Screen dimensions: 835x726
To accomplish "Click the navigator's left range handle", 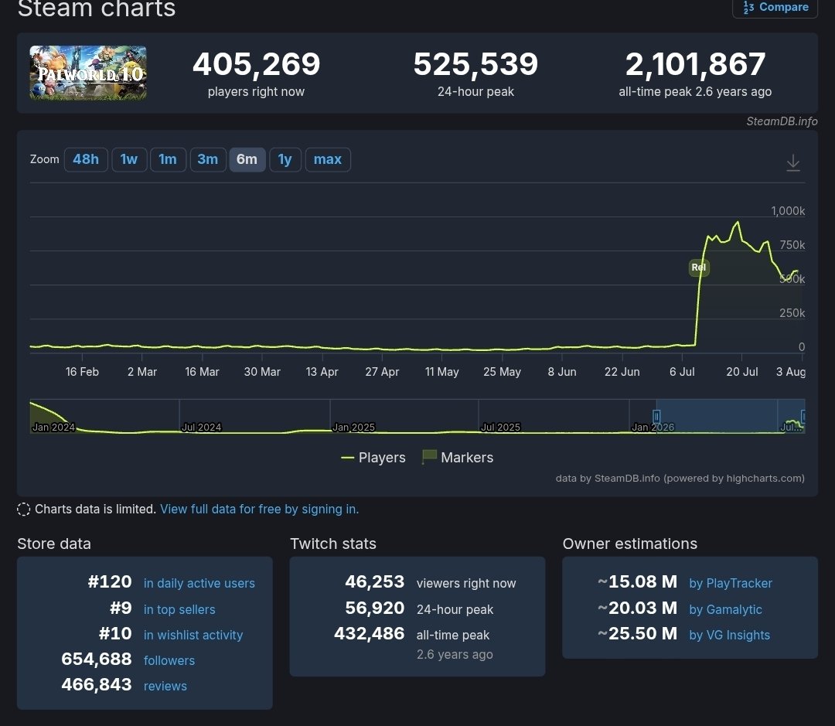I will click(x=656, y=416).
